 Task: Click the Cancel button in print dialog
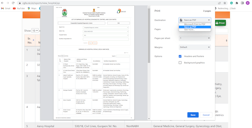click(x=206, y=115)
